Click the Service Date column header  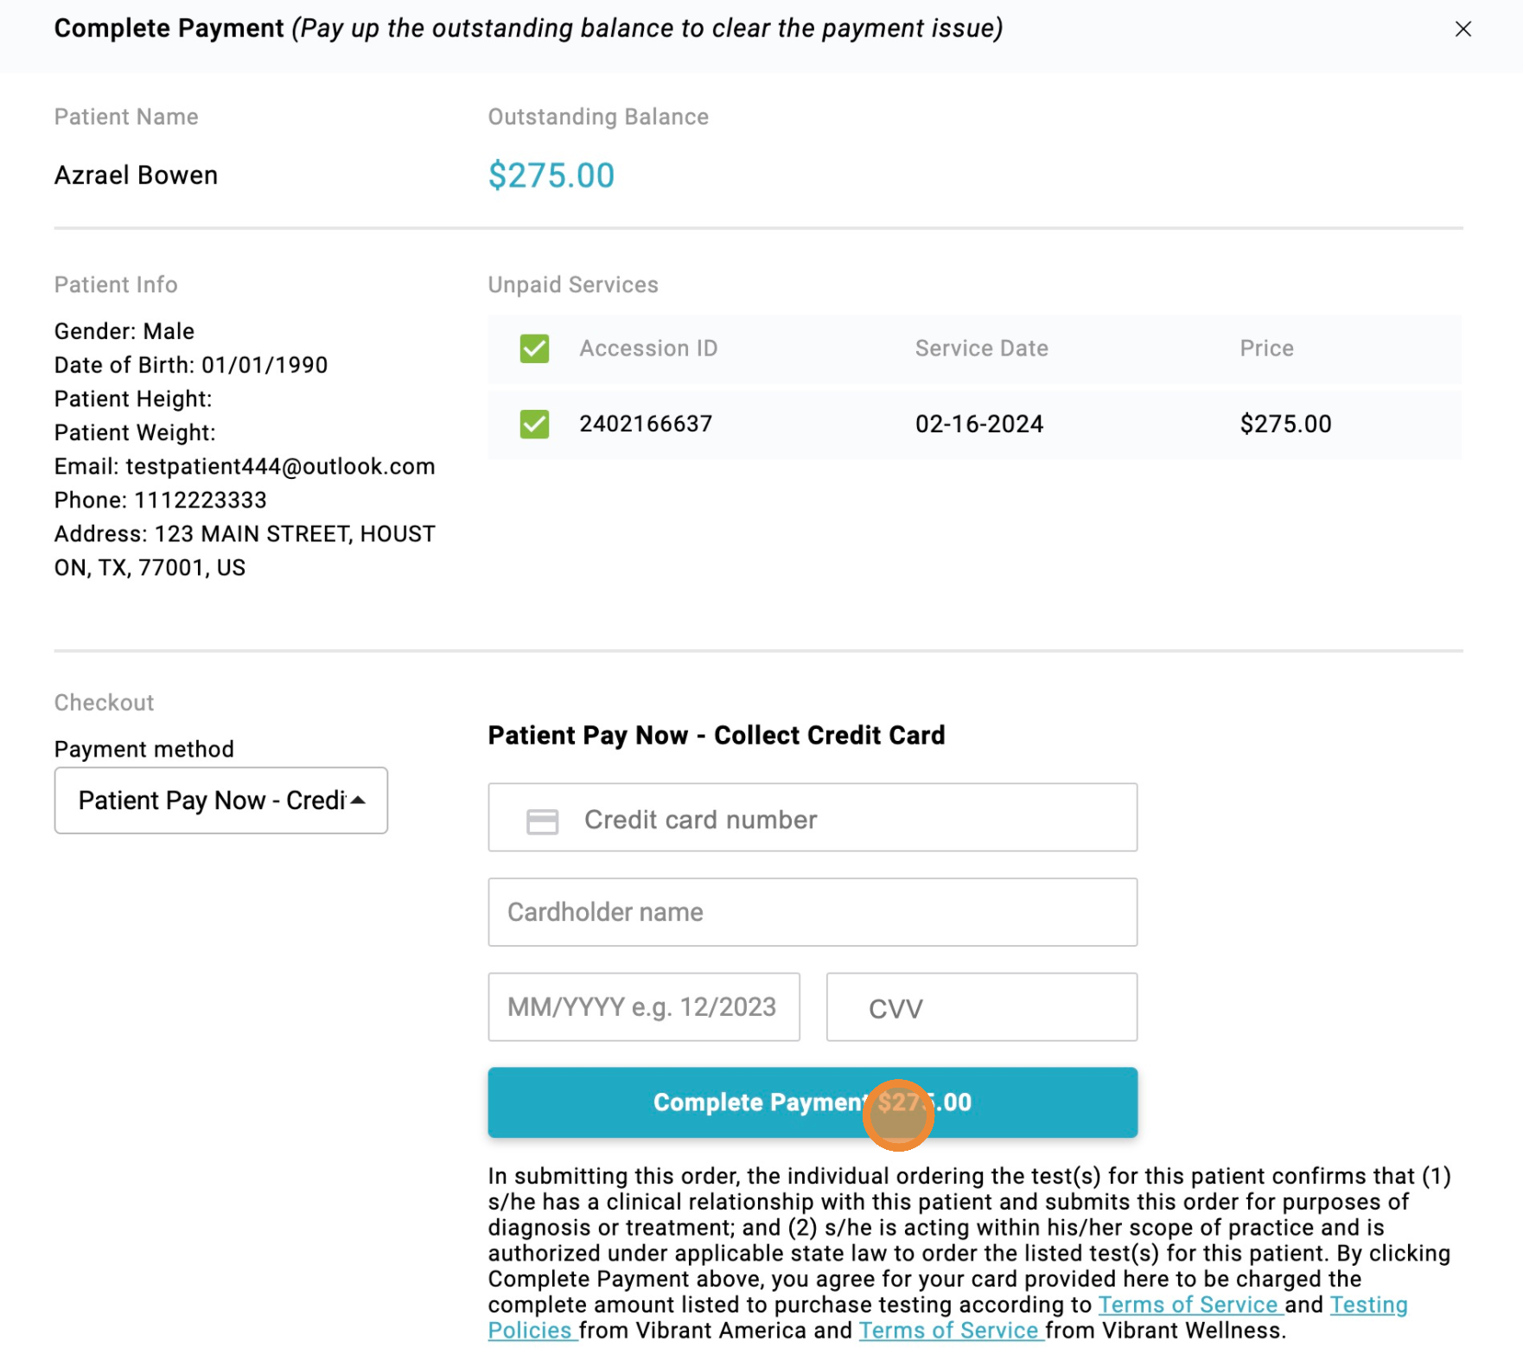coord(981,348)
